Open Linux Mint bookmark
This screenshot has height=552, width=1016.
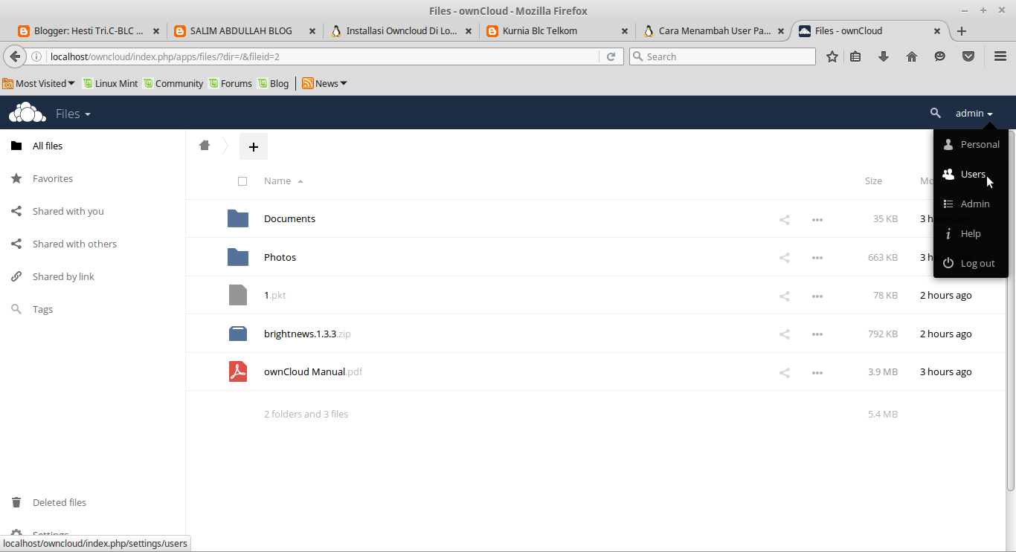point(110,83)
